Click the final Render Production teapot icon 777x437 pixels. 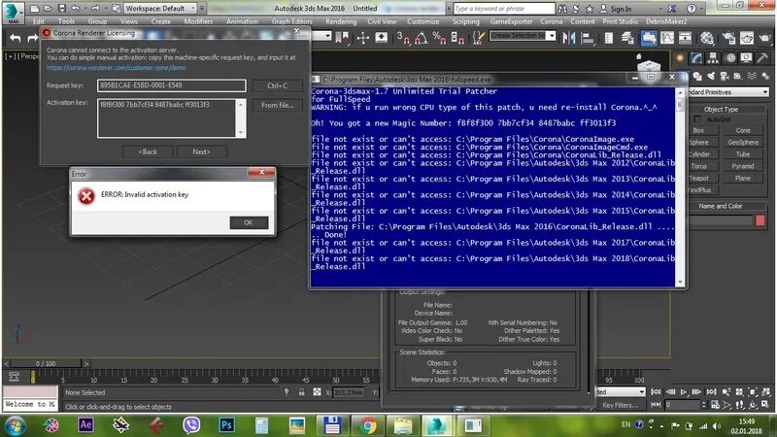764,38
